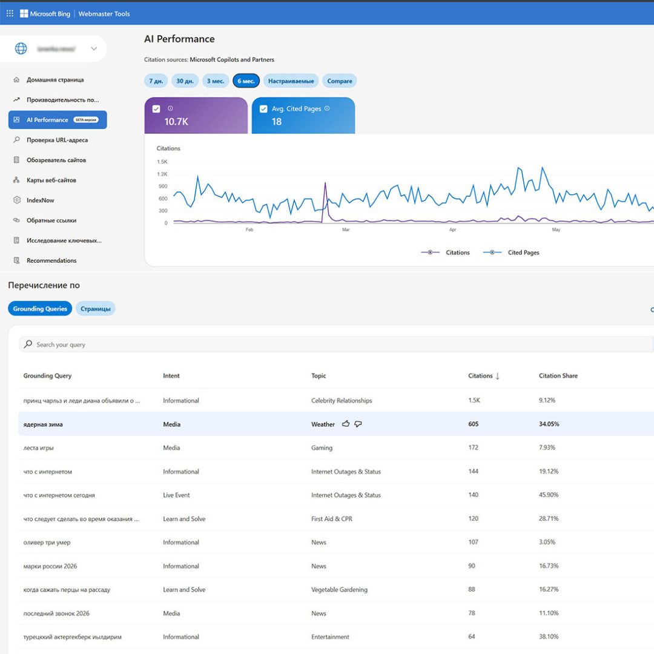
Task: Click the 'Vegetable Gardening' topic cell
Action: [339, 590]
